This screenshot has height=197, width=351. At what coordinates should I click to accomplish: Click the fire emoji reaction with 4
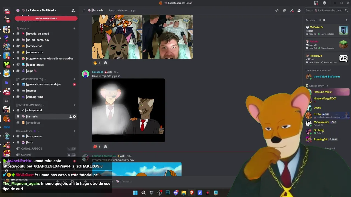click(97, 63)
